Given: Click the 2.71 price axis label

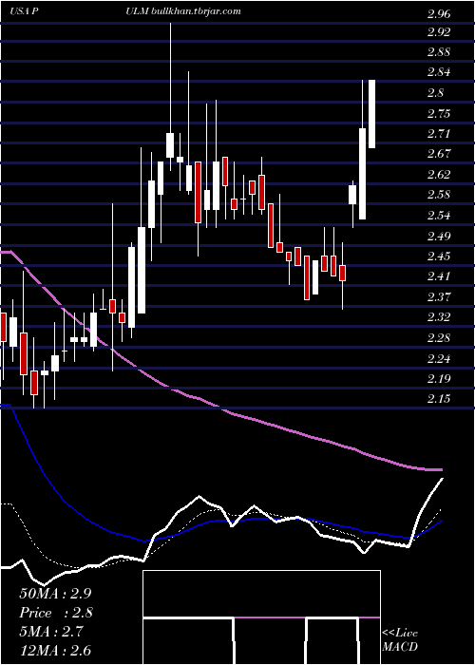Looking at the screenshot, I should 439,134.
